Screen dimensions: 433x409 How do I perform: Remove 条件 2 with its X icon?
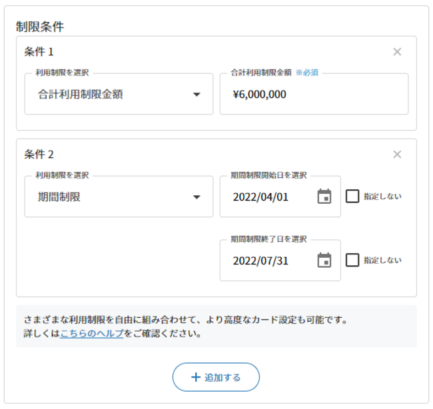pos(397,155)
